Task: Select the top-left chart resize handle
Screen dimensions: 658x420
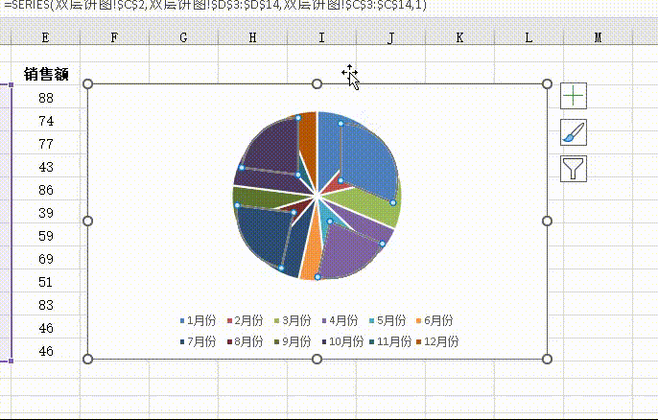Action: point(87,84)
